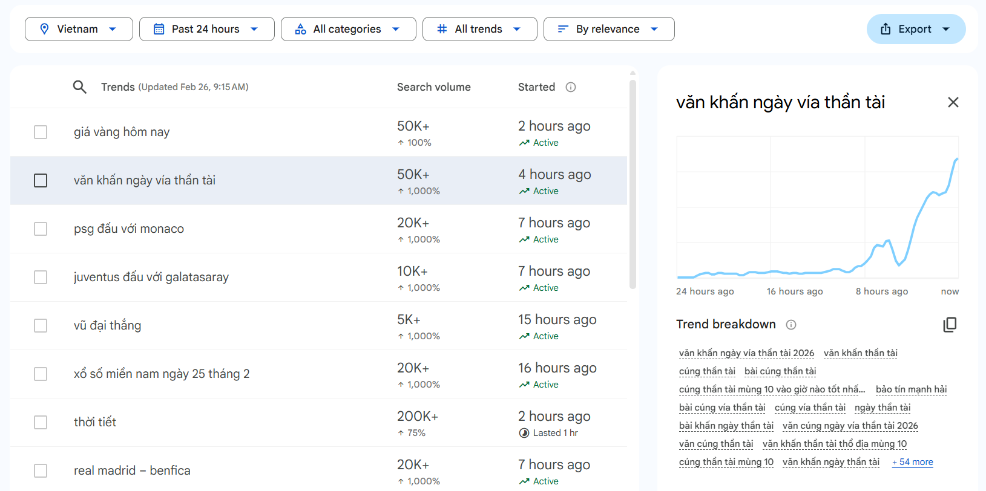Check the box for giá vàng hôm nay
Image resolution: width=986 pixels, height=491 pixels.
coord(41,132)
